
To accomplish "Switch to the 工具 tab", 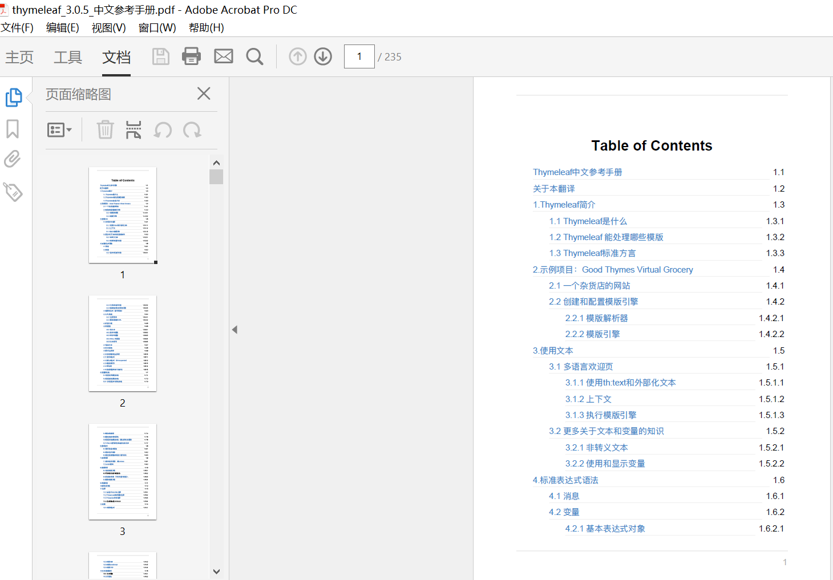I will [68, 57].
